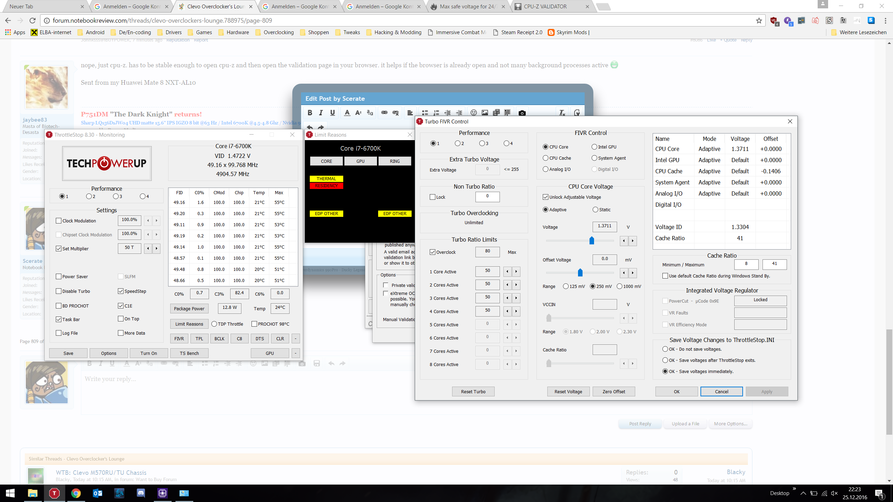Decrease 1 Core Active ratio arrow

[507, 272]
